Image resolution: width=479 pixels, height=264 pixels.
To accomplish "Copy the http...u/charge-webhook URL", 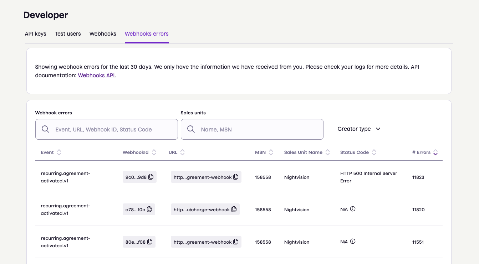I will coord(234,209).
